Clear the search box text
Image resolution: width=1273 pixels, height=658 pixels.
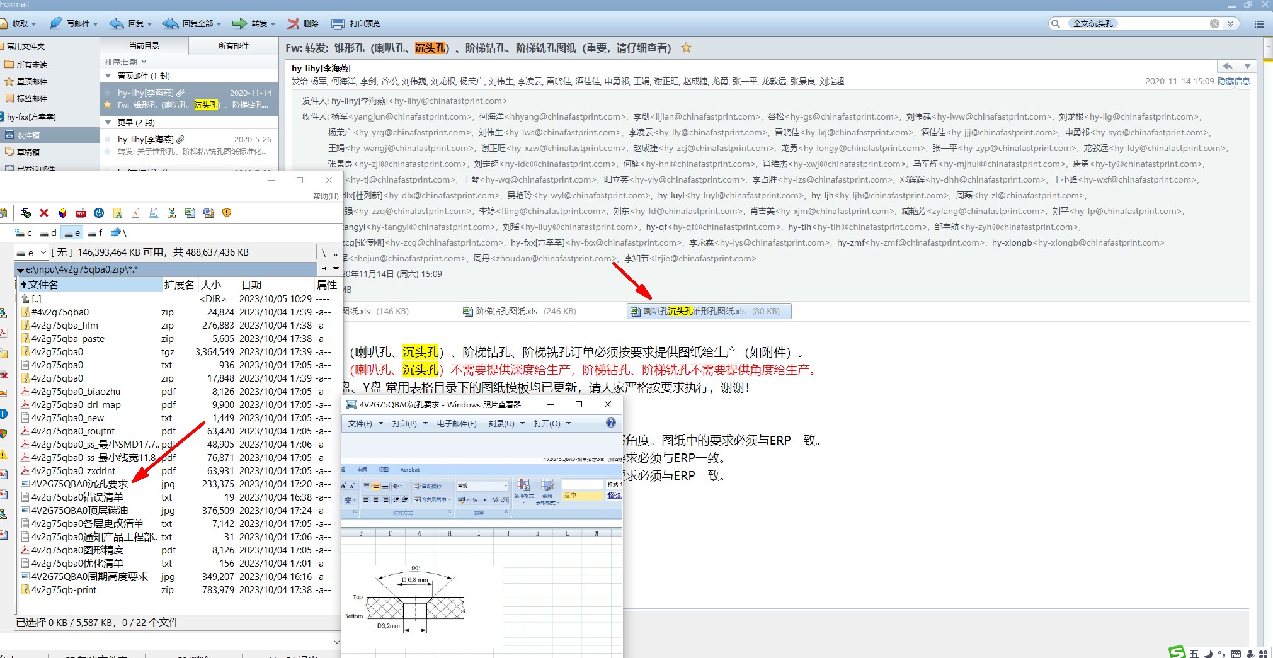[1214, 24]
